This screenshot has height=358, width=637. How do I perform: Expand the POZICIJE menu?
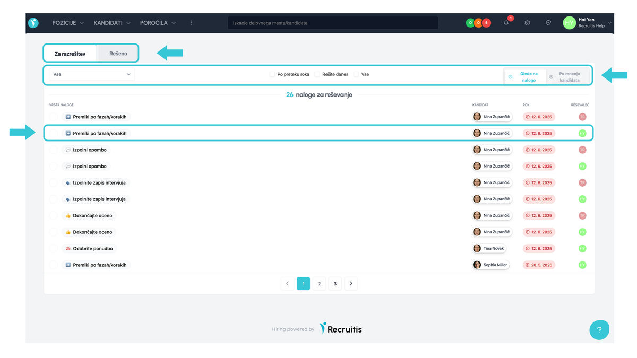(68, 23)
